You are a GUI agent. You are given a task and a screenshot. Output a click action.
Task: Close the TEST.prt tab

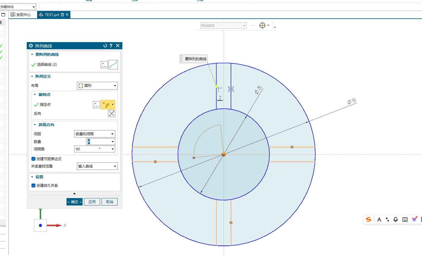(x=67, y=15)
